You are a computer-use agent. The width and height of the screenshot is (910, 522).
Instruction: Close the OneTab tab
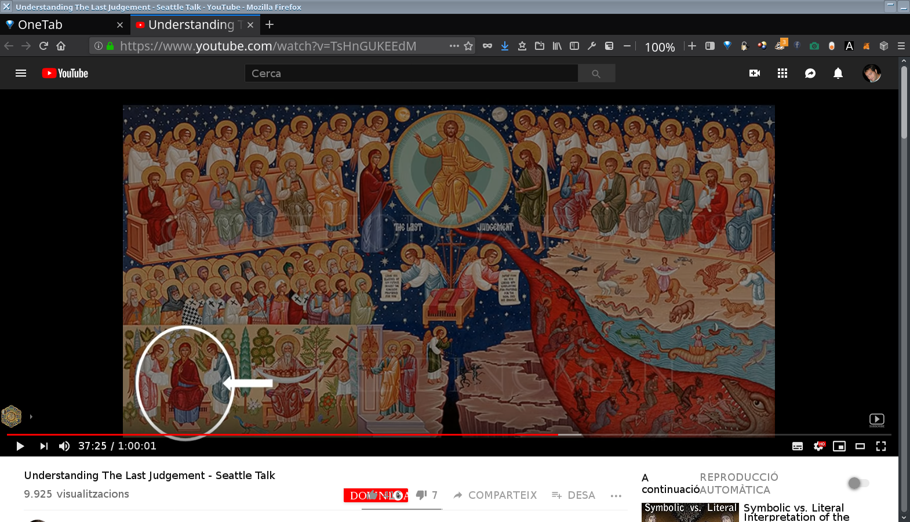click(120, 25)
